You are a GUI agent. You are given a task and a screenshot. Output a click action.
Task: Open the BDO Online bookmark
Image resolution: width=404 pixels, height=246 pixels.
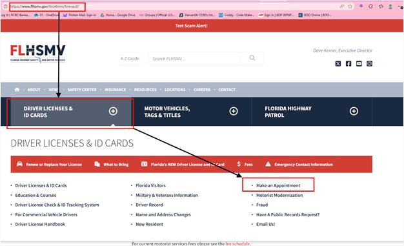[315, 15]
